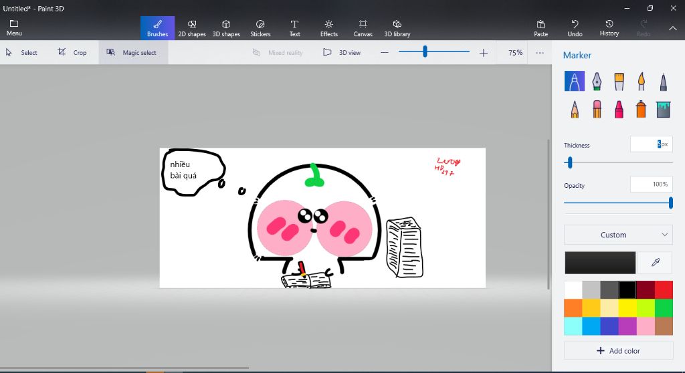
Task: Open the 2D shapes tab
Action: pos(192,28)
